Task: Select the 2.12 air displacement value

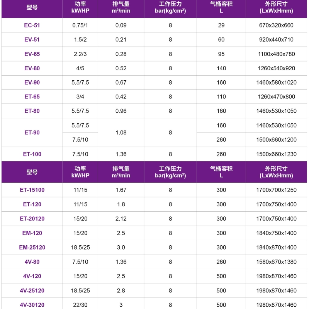Action: tap(121, 219)
